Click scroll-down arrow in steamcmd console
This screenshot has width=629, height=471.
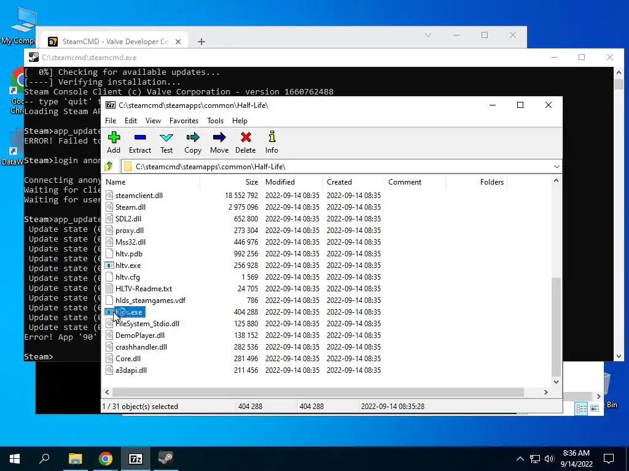coord(619,356)
